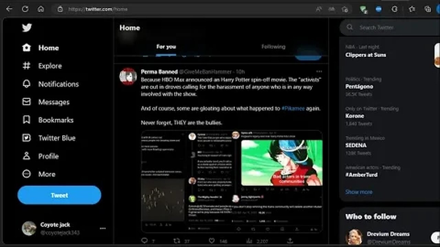The width and height of the screenshot is (440, 247).
Task: Open Notifications in the sidebar
Action: point(51,84)
